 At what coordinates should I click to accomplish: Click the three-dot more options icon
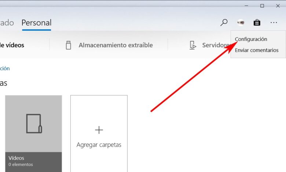(x=274, y=23)
